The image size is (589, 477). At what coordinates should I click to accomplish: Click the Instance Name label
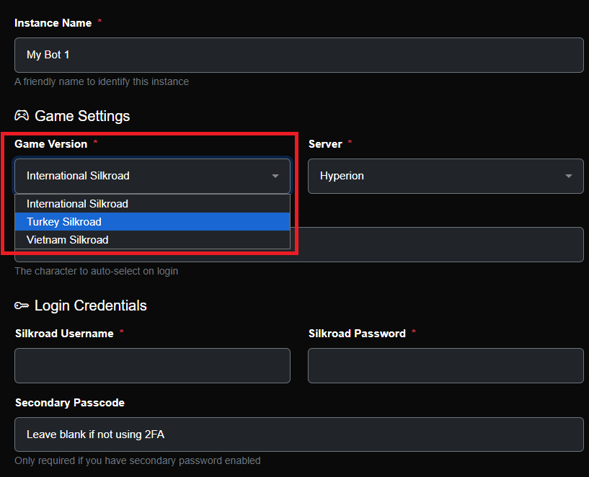coord(53,23)
